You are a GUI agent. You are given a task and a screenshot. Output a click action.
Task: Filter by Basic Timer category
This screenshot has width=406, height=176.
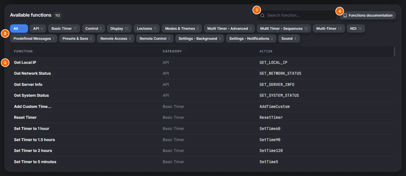(64, 29)
